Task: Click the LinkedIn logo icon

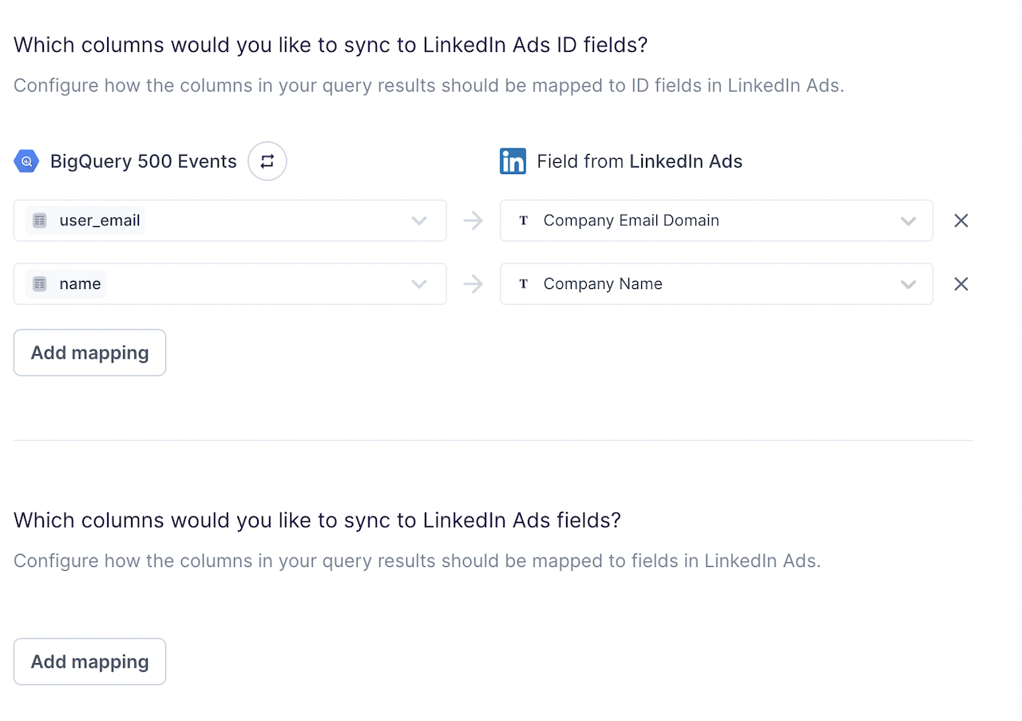Action: [513, 161]
